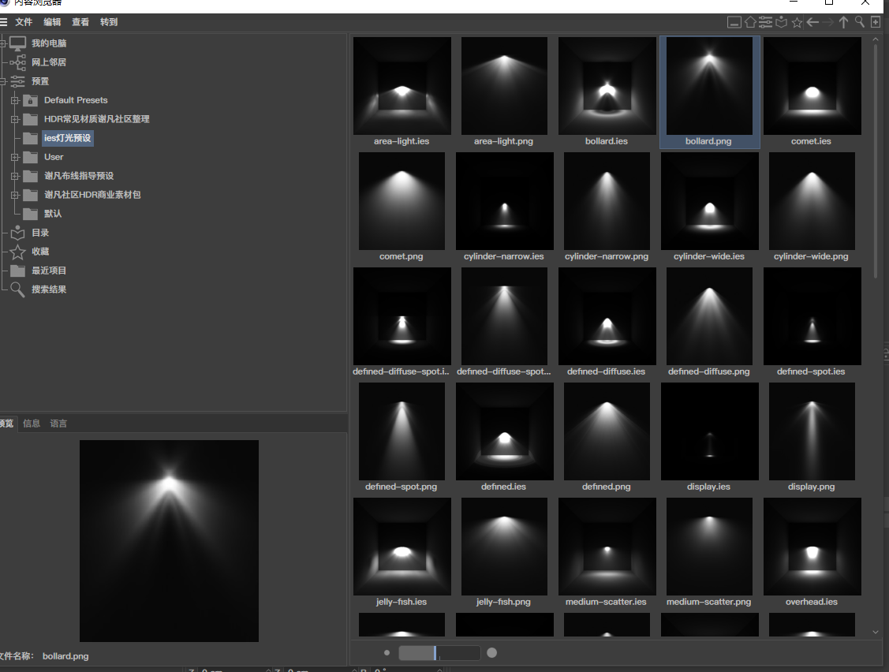Expand the 谢凡布线指导预设 folder
The height and width of the screenshot is (672, 889).
point(15,176)
